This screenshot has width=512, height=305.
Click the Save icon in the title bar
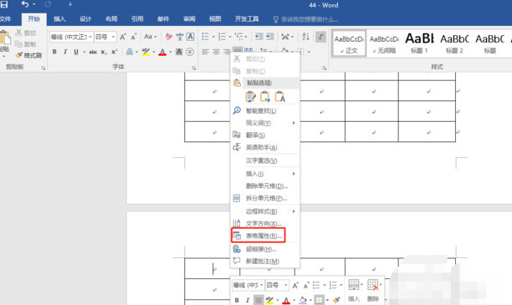(4, 4)
